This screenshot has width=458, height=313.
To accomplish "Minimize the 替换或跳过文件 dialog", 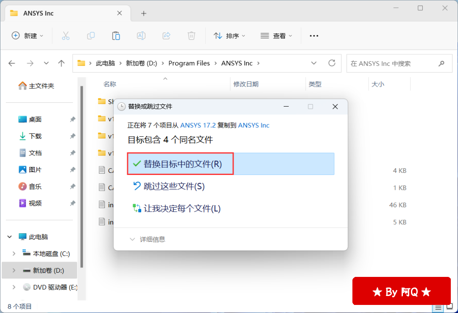I will click(286, 107).
